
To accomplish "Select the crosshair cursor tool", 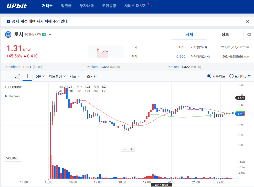I will click(27, 76).
